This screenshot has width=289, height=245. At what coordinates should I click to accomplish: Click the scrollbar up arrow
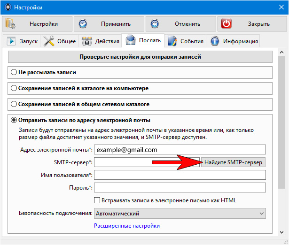click(x=281, y=52)
